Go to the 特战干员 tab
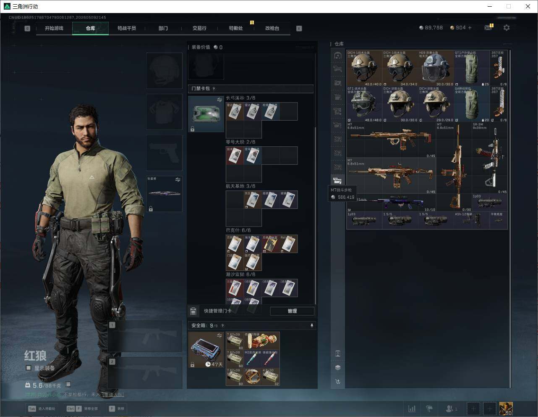This screenshot has width=538, height=417. pyautogui.click(x=127, y=28)
